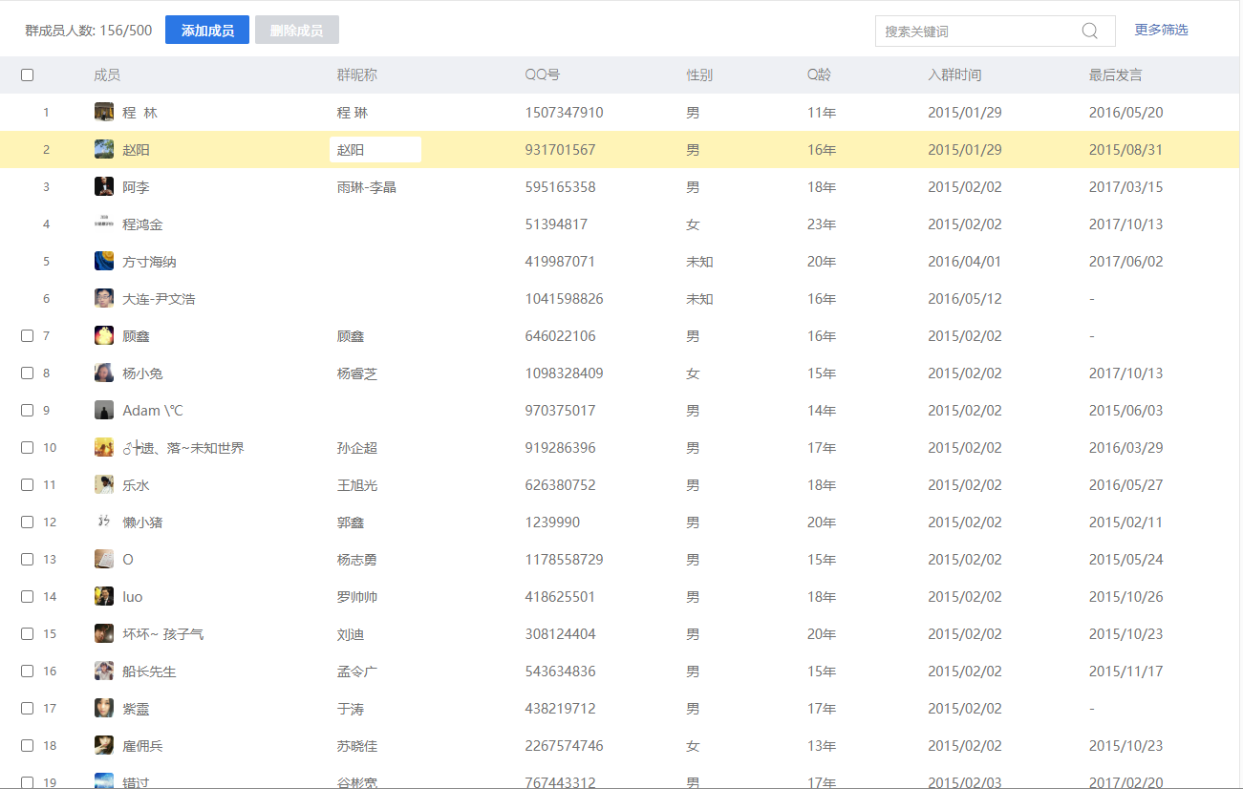Click 阿李's avatar
The width and height of the screenshot is (1243, 789).
tap(104, 186)
